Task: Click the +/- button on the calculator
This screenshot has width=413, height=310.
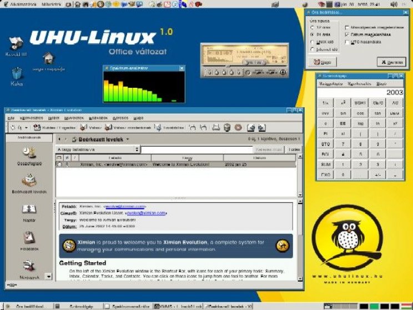Action: (377, 174)
